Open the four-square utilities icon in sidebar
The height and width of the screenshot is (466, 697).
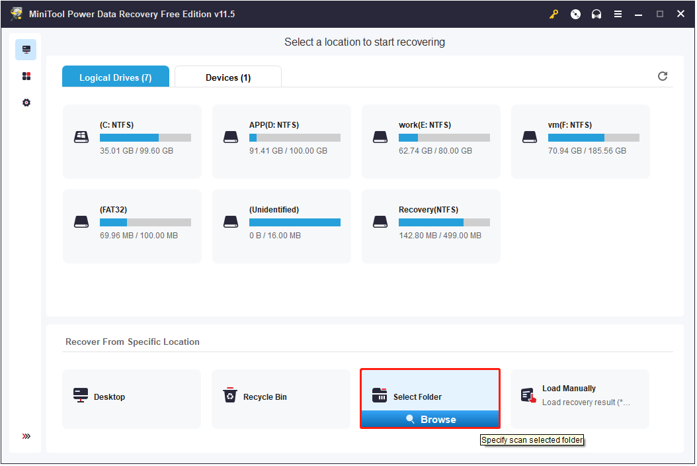pos(26,76)
